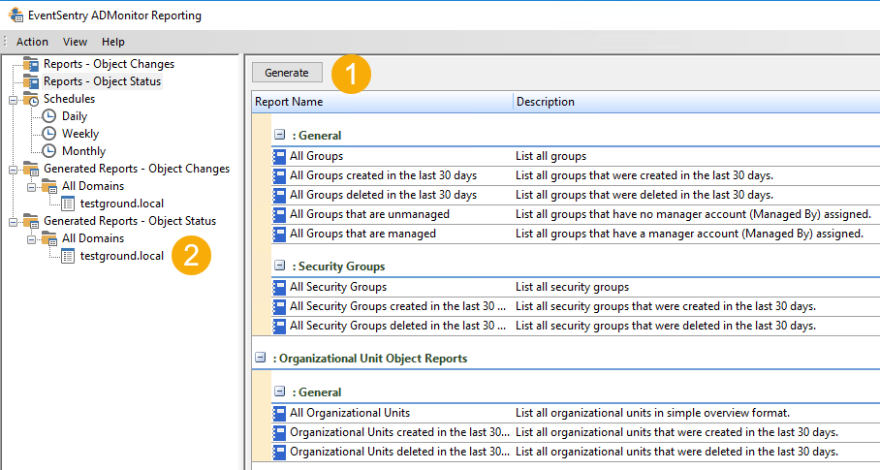
Task: Collapse All Domains under Generated Reports - Object Status
Action: (31, 238)
